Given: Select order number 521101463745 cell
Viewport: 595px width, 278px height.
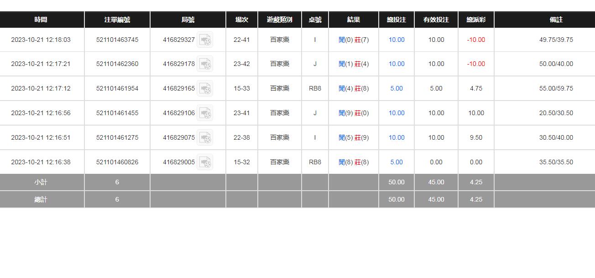Looking at the screenshot, I should click(x=117, y=40).
